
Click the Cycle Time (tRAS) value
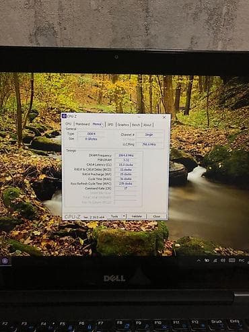point(126,179)
